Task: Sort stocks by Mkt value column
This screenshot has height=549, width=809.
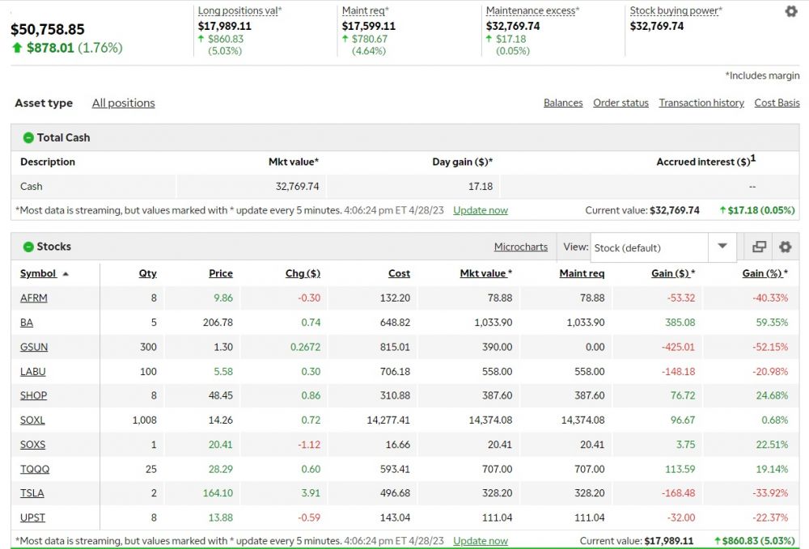Action: [x=485, y=273]
